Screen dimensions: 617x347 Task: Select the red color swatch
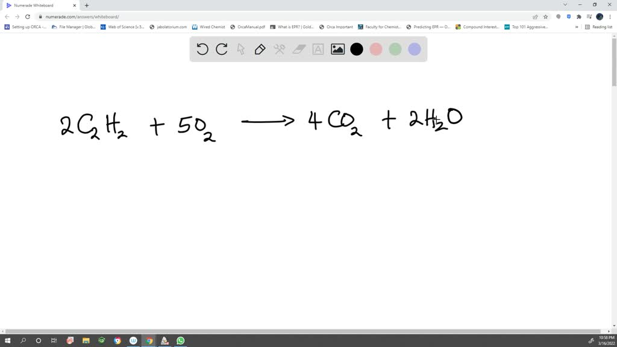tap(376, 49)
